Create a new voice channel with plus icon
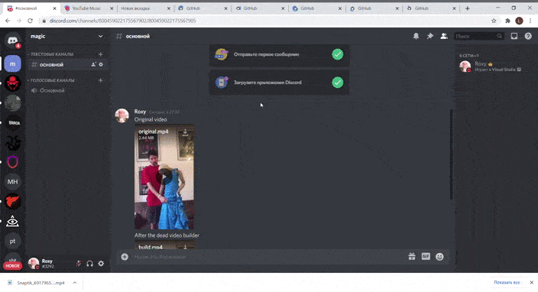This screenshot has height=292, width=538. (101, 80)
